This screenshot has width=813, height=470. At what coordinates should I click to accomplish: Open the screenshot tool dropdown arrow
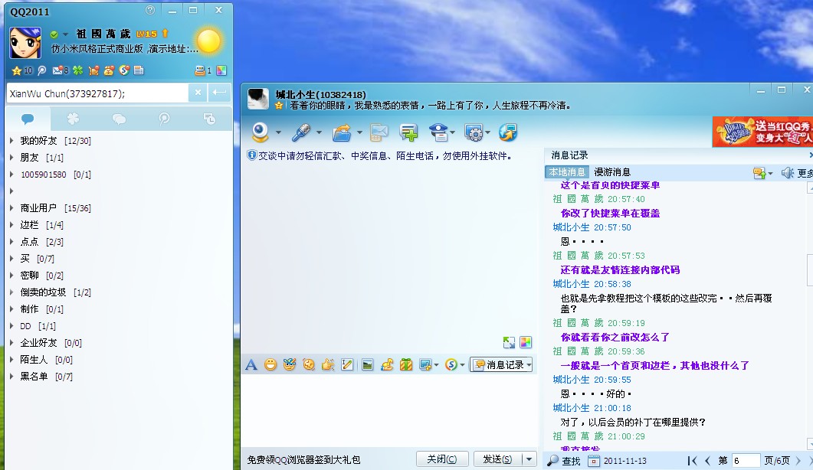(x=436, y=365)
